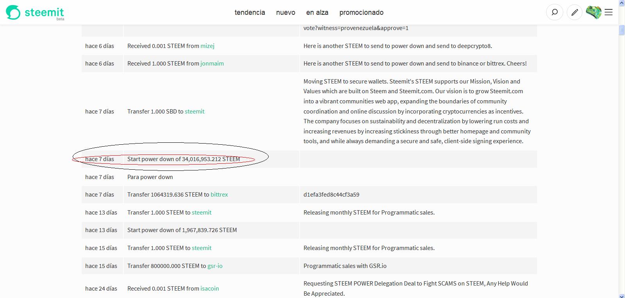Screen dimensions: 625x298
Task: Open the bittrex account link
Action: (219, 195)
